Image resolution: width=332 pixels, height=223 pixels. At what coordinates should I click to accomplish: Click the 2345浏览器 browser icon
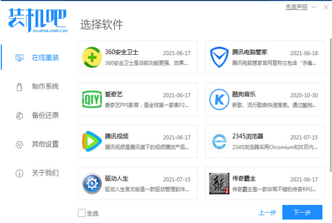click(x=219, y=141)
